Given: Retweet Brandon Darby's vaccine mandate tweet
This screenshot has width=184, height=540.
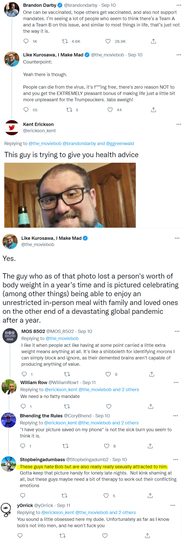Looking at the screenshot, I should [x=65, y=41].
